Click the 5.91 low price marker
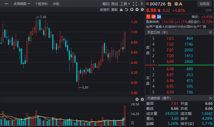 tap(84, 87)
